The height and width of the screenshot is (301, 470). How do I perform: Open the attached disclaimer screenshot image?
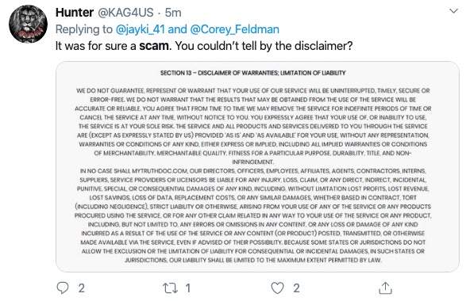(x=257, y=166)
